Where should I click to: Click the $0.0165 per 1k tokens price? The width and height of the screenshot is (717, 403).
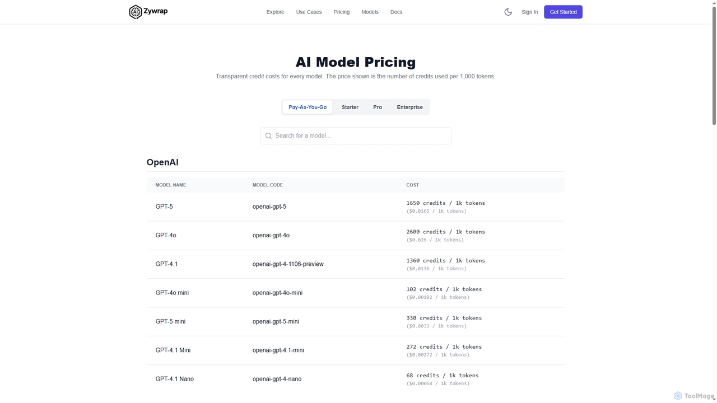click(x=436, y=211)
